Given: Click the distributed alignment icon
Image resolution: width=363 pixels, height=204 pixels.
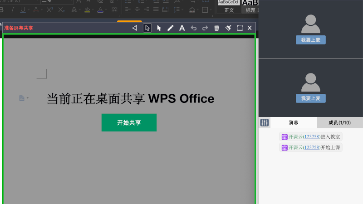Looking at the screenshot, I should click(165, 10).
